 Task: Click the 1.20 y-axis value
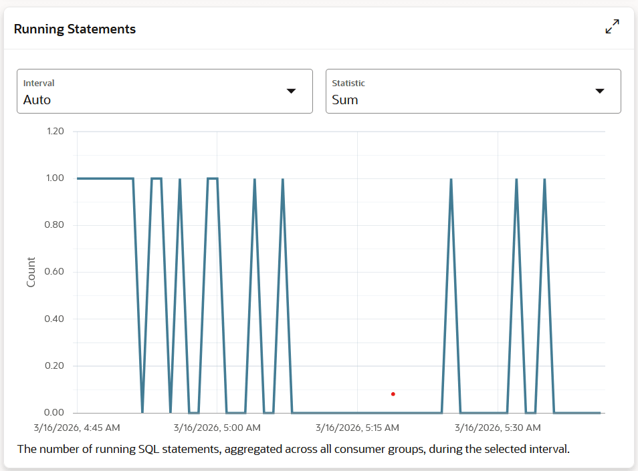(x=56, y=131)
